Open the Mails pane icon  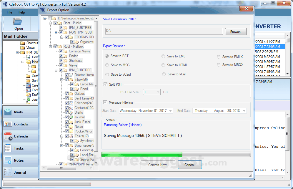click(8, 112)
